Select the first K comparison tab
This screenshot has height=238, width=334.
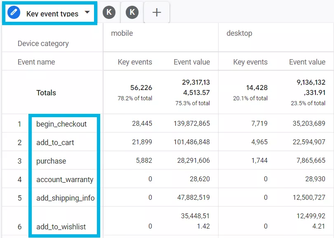click(109, 12)
